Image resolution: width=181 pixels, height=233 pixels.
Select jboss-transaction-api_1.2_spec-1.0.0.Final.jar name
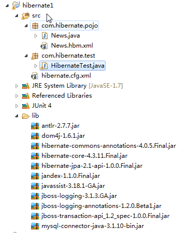click(105, 216)
